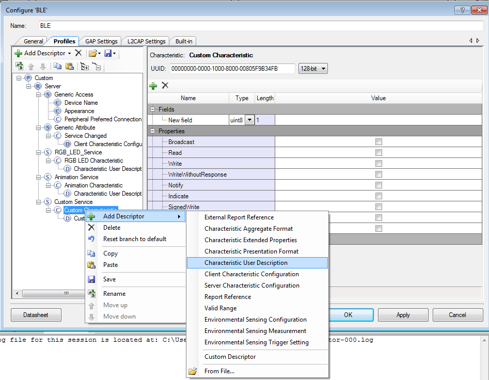Choose Client Characteristic Configuration from submenu

(257, 274)
